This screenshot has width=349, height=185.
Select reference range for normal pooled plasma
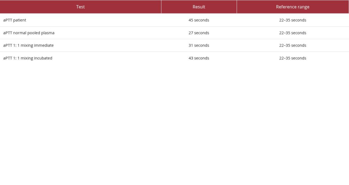pos(293,33)
